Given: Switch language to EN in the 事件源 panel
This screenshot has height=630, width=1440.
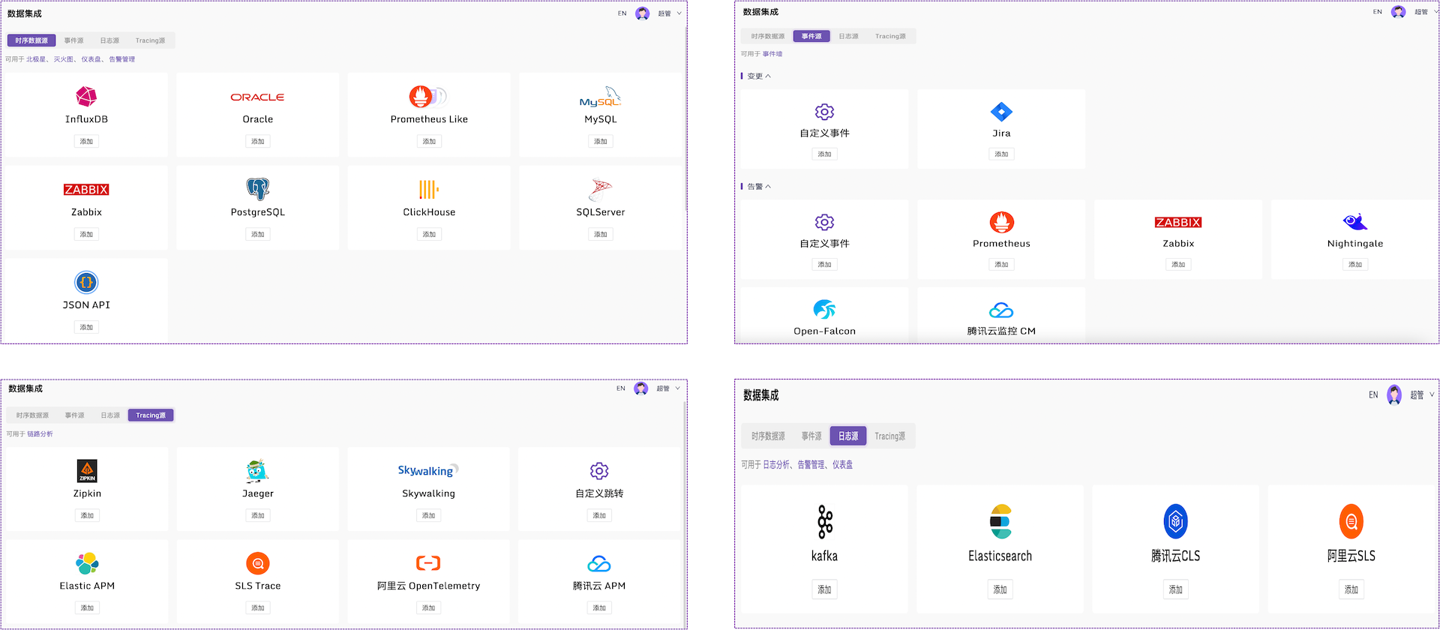Looking at the screenshot, I should point(1377,12).
